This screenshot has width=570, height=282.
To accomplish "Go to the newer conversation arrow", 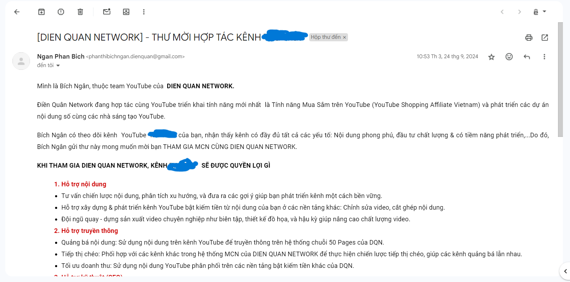I will tap(502, 12).
